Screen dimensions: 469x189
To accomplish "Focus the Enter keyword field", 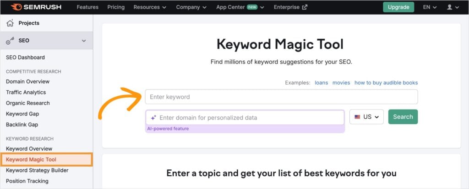I will point(282,97).
